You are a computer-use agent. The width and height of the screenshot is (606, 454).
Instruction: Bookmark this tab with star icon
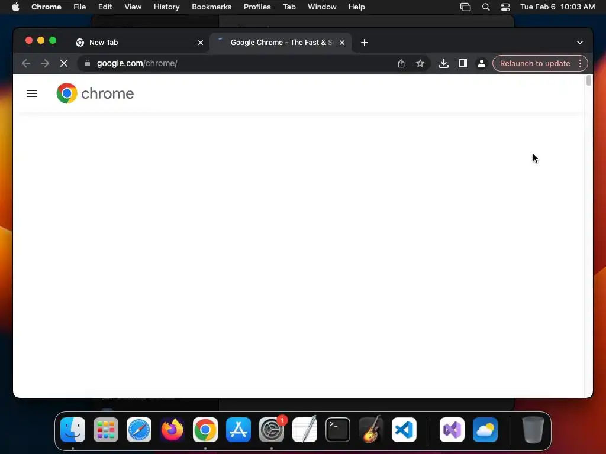[x=420, y=63]
